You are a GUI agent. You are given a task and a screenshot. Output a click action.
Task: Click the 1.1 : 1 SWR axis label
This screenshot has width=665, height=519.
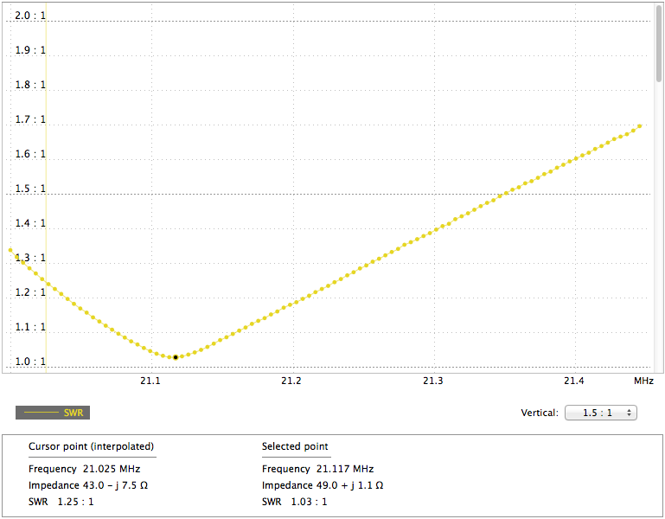(x=30, y=327)
